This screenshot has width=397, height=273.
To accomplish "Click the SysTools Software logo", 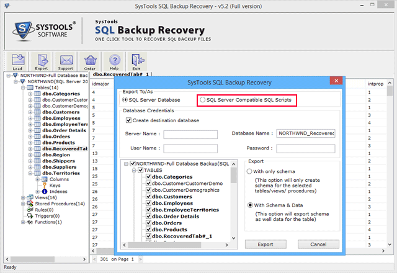I will click(44, 30).
